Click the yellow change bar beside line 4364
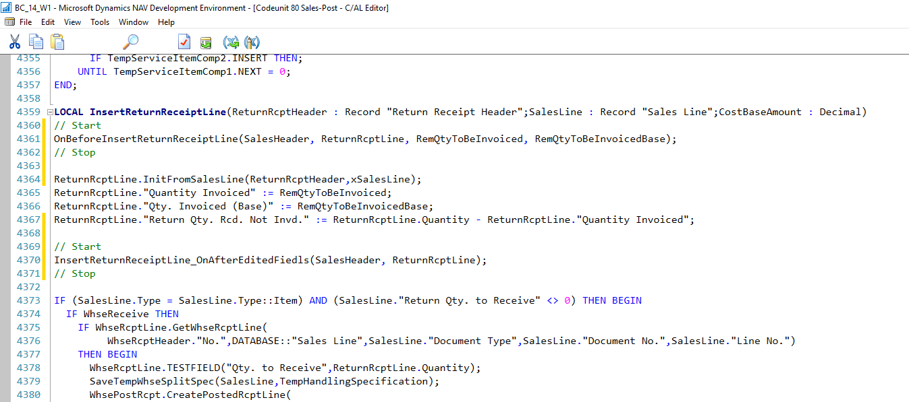 tap(44, 179)
